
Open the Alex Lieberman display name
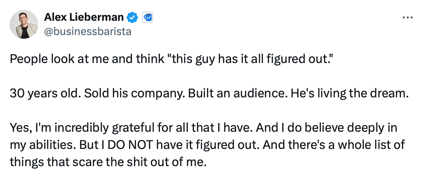click(x=84, y=17)
